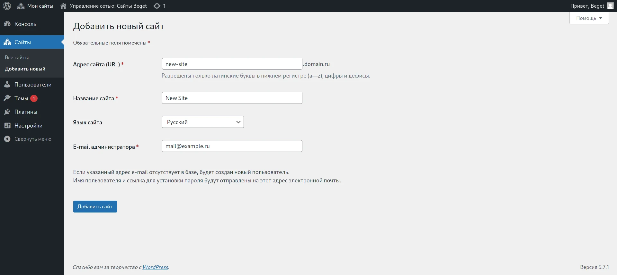
Task: Follow the WordPress link in the footer
Action: (155, 267)
